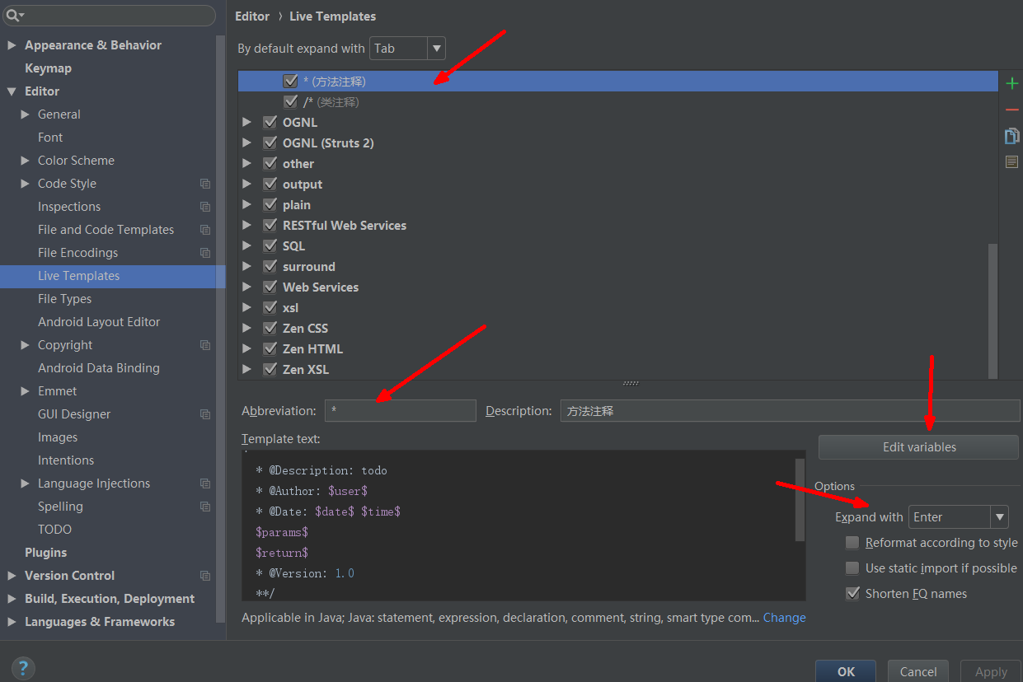Remove selected template with red minus icon
This screenshot has height=682, width=1023.
[1012, 110]
